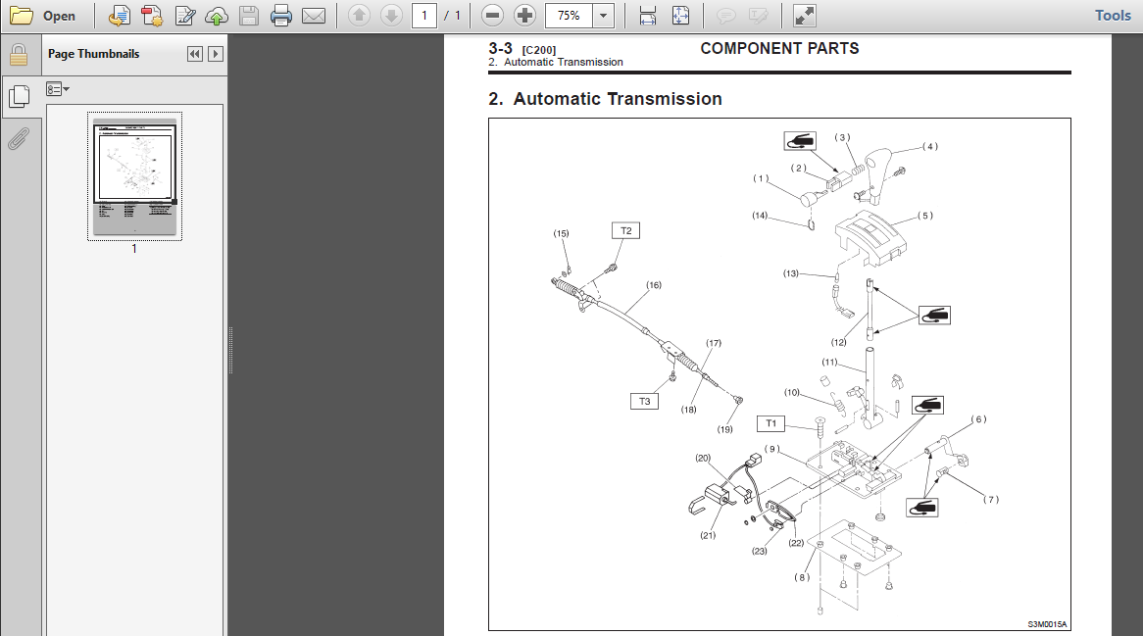Click the Save floppy disk icon
Image resolution: width=1143 pixels, height=636 pixels.
click(249, 16)
